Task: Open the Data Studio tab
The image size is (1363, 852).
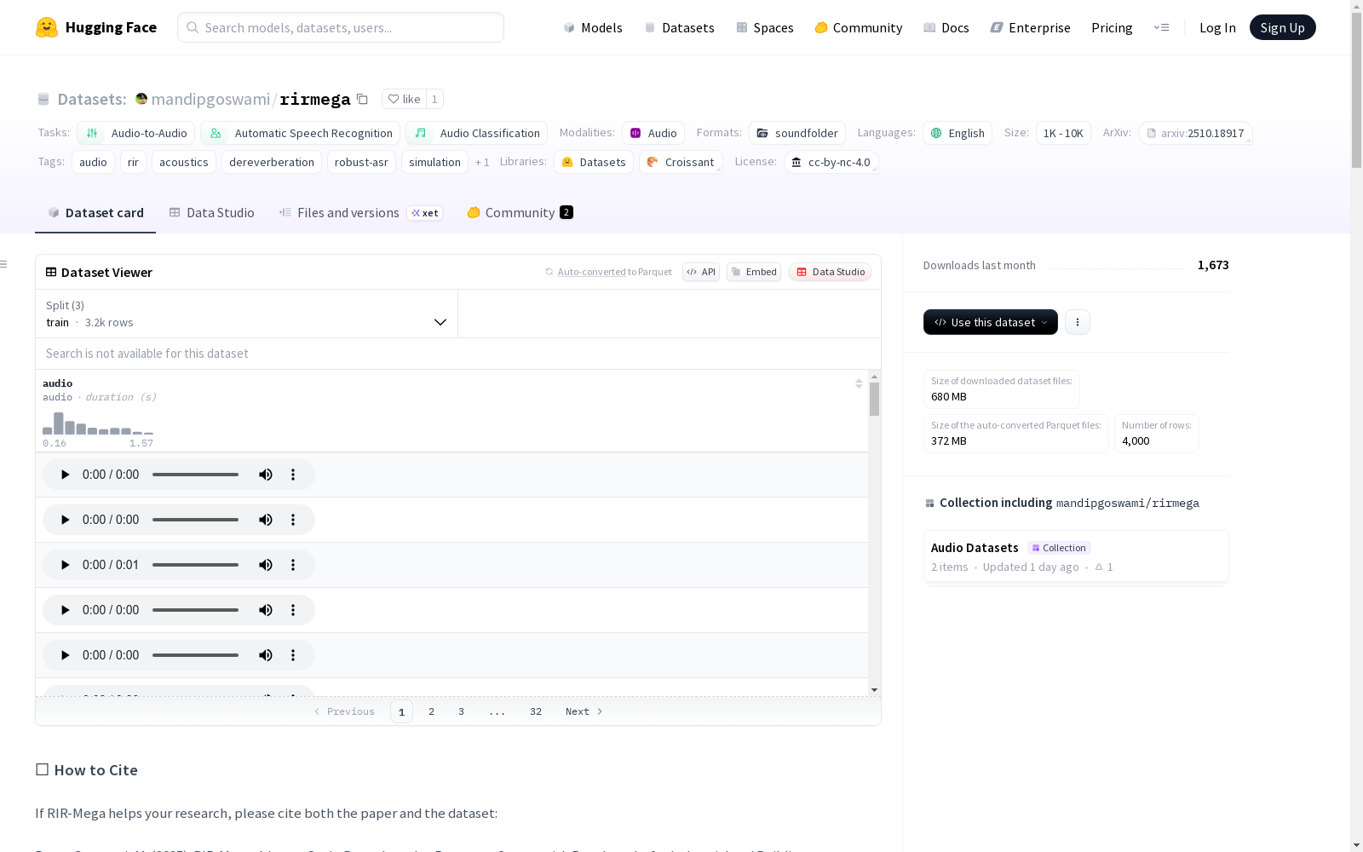Action: pos(211,213)
